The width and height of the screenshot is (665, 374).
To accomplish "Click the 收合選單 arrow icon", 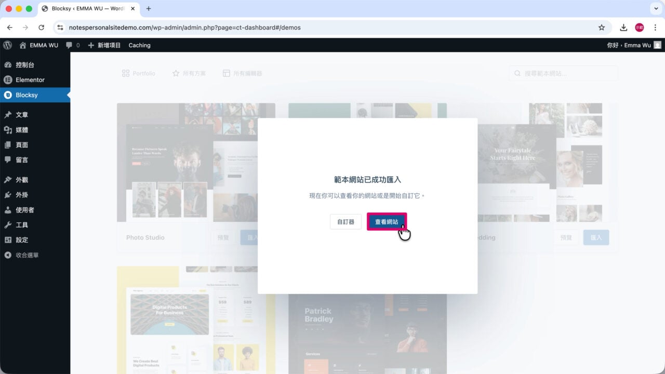I will click(8, 255).
